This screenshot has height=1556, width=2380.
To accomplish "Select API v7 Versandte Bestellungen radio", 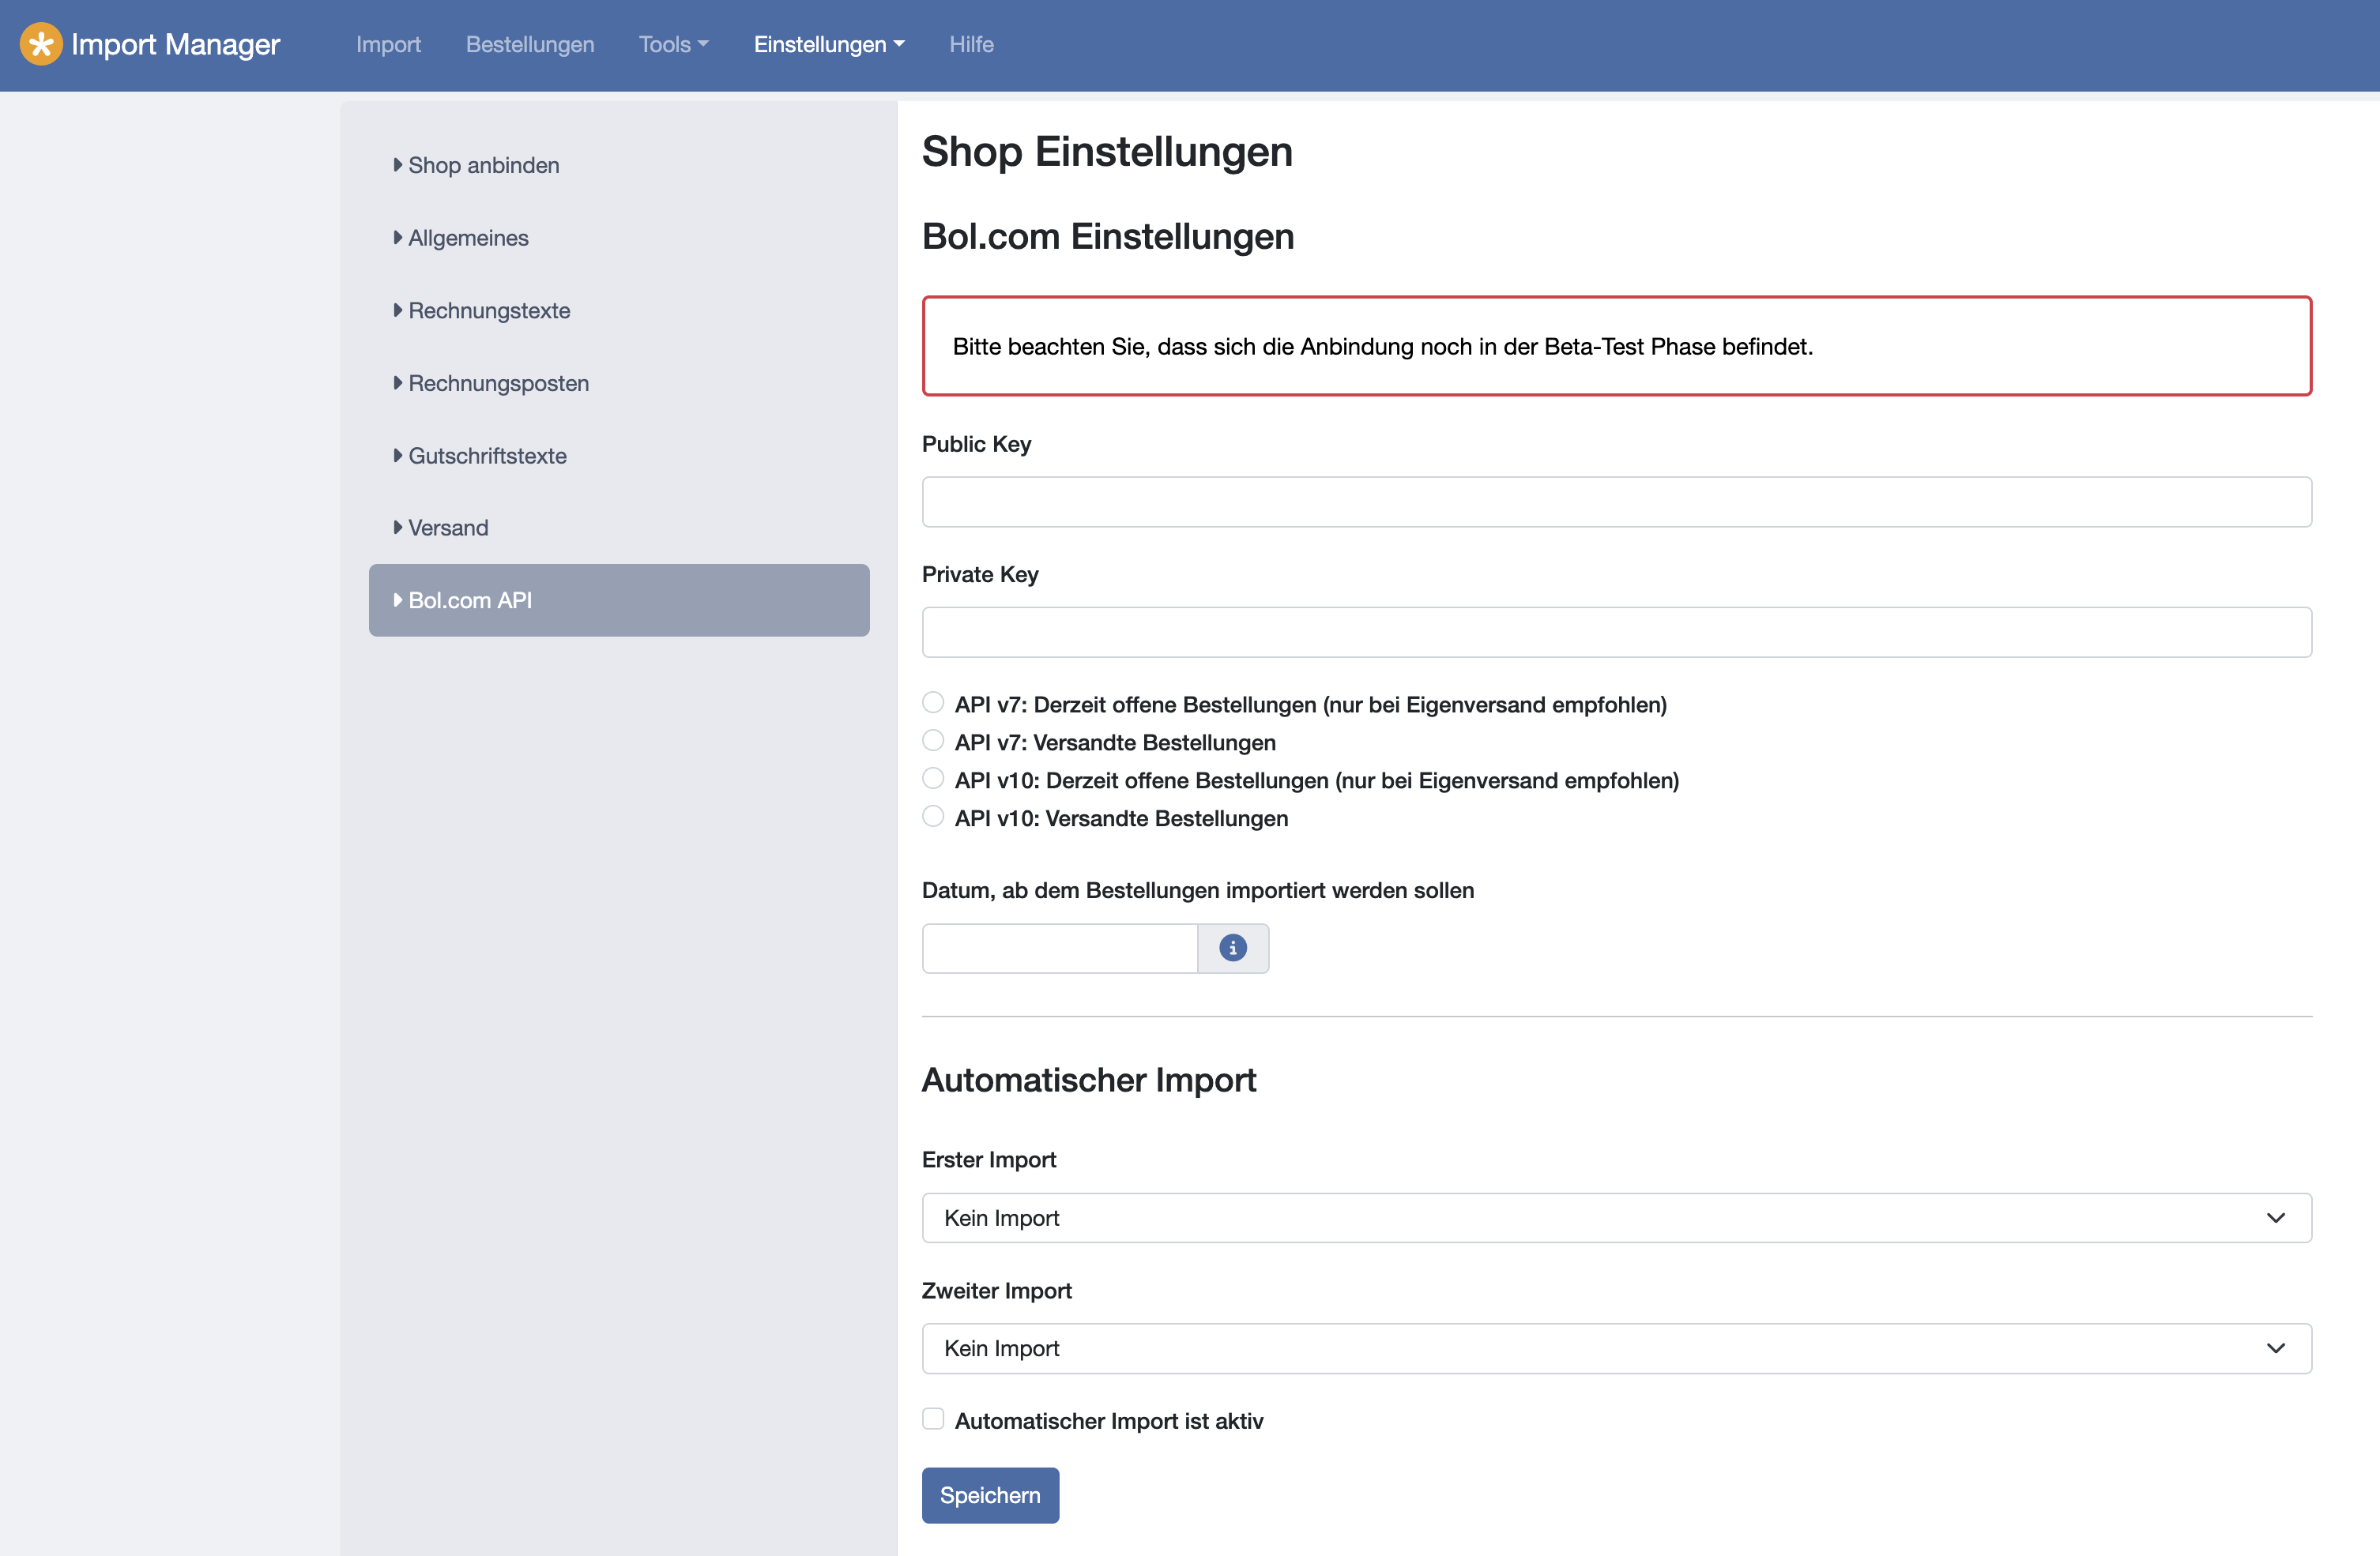I will tap(933, 741).
